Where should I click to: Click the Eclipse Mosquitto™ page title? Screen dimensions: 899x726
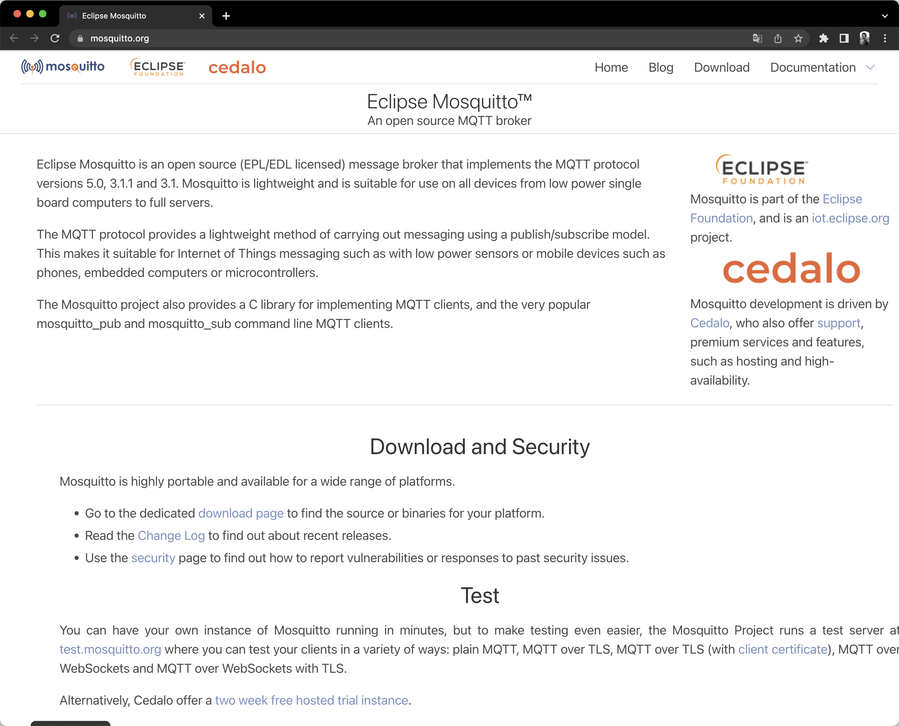pyautogui.click(x=449, y=102)
